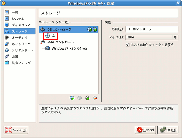Open USB settings category
This screenshot has height=138, width=182.
click(15, 57)
